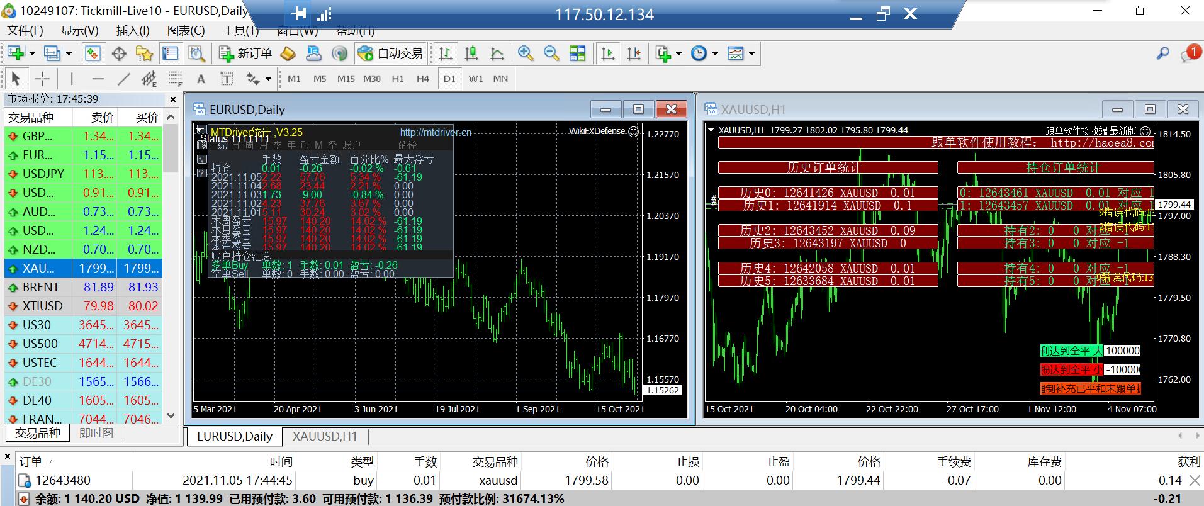Open the 插入(I) menu

coord(133,30)
